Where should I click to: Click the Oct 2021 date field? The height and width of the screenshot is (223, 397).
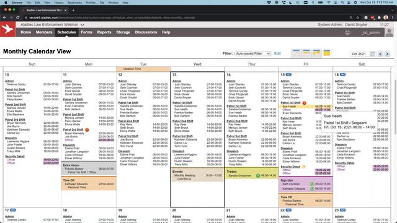[360, 54]
